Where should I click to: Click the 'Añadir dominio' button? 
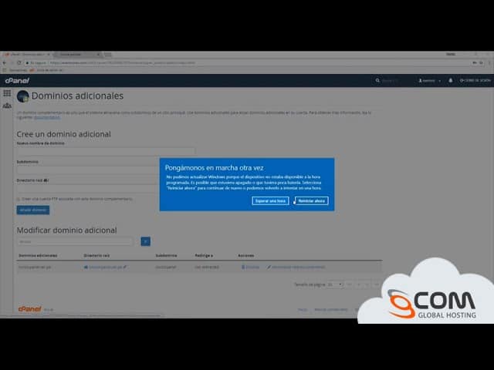pos(32,210)
